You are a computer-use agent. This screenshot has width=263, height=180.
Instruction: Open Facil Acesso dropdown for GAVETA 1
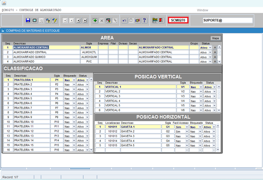[x=187, y=127]
